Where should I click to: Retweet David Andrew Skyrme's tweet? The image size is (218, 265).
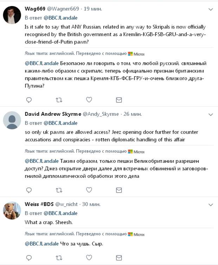(x=59, y=190)
